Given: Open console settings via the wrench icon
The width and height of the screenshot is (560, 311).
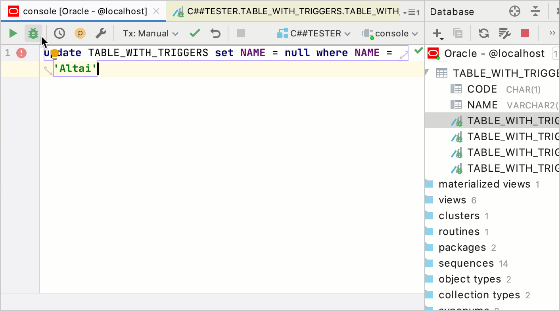Looking at the screenshot, I should 100,33.
